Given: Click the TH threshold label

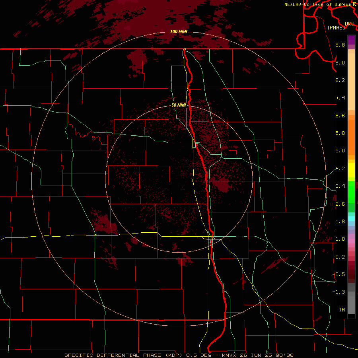Looking at the screenshot, I should coord(342,310).
